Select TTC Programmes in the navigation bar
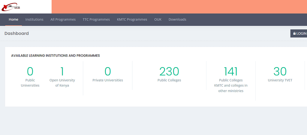Image resolution: width=307 pixels, height=135 pixels. [96, 19]
